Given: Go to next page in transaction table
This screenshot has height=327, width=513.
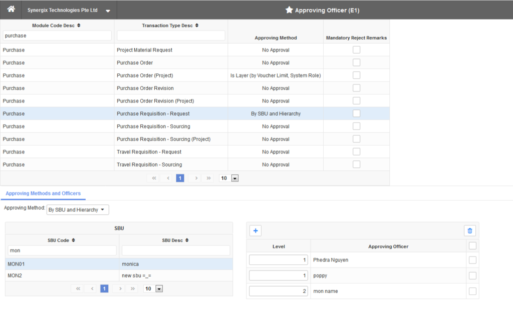Looking at the screenshot, I should [196, 177].
